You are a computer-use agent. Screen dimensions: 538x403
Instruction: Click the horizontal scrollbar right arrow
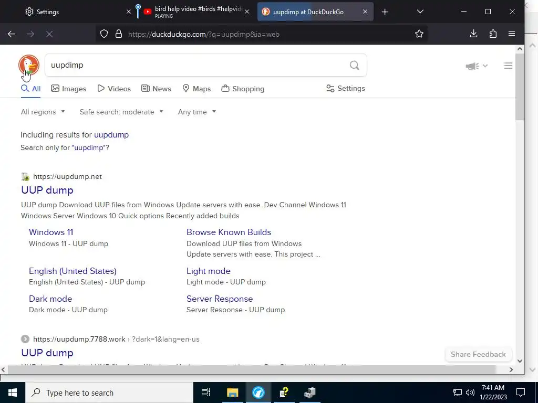click(511, 369)
